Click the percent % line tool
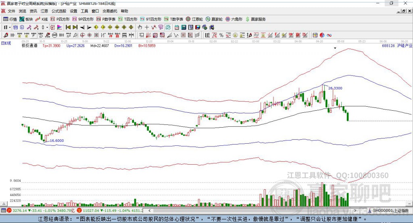The image size is (413, 223). (221, 35)
